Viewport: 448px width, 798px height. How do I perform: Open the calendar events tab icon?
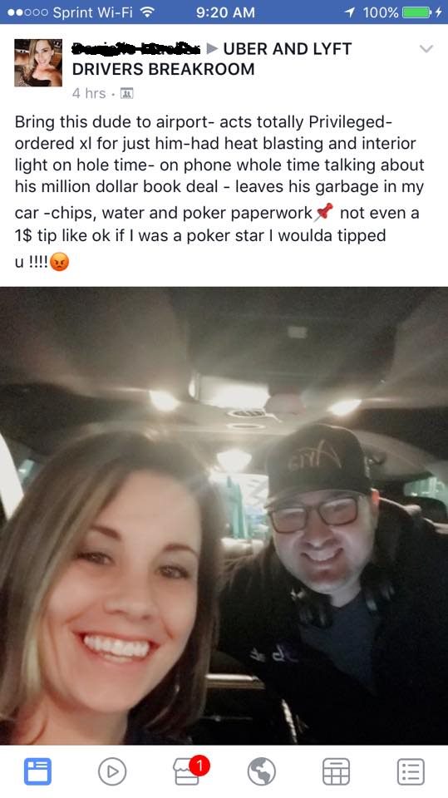point(336,771)
